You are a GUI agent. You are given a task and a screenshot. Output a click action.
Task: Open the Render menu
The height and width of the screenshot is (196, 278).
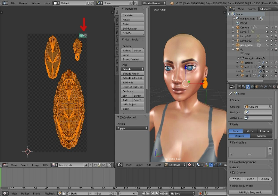pyautogui.click(x=23, y=3)
